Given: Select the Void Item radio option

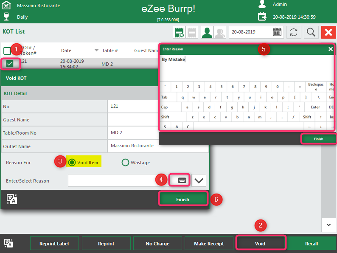Looking at the screenshot, I should (x=72, y=163).
